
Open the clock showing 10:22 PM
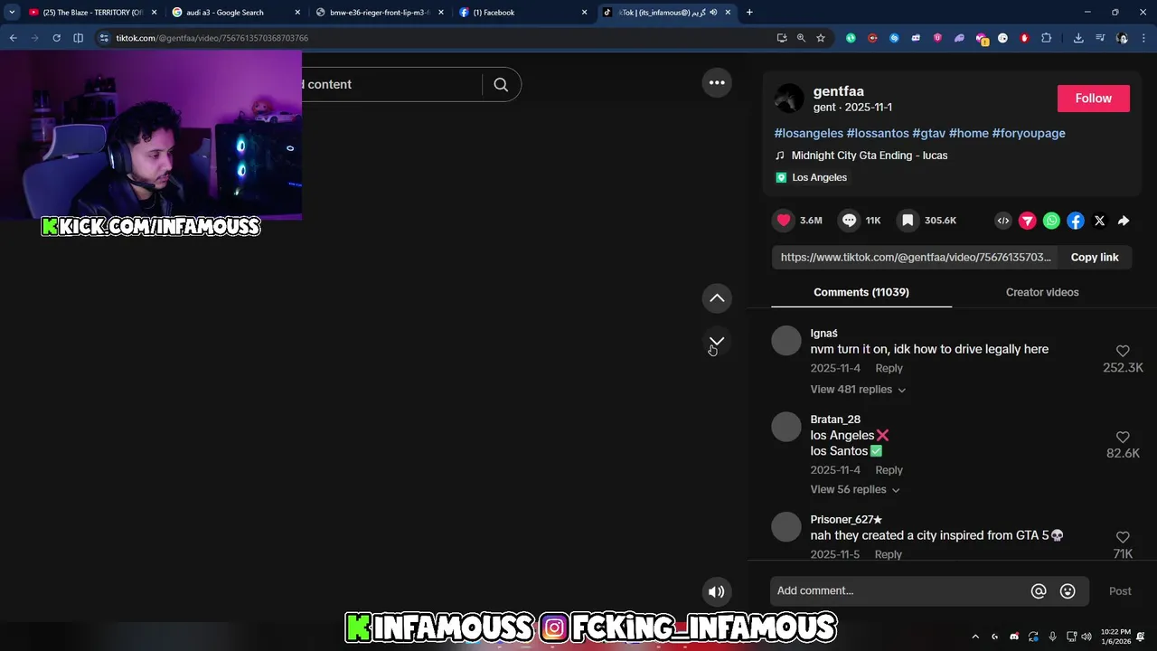pos(1115,637)
